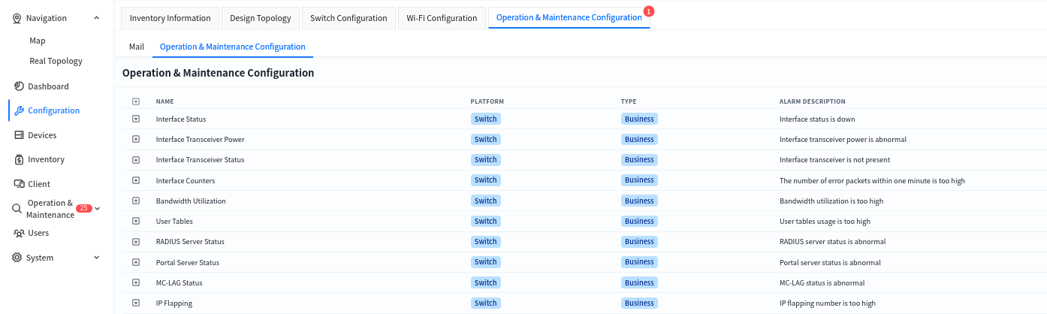Viewport: 1047px width, 314px height.
Task: Click the Client icon in sidebar
Action: (20, 184)
